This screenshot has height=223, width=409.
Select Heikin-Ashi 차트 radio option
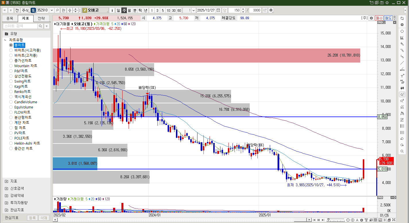coord(11,143)
